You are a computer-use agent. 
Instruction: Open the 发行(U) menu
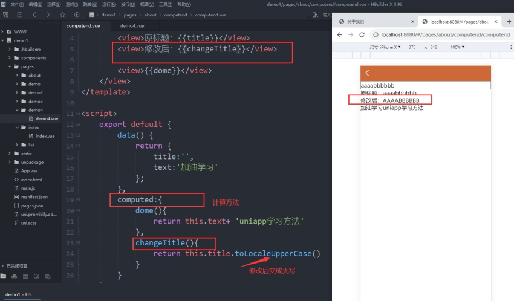click(x=128, y=4)
